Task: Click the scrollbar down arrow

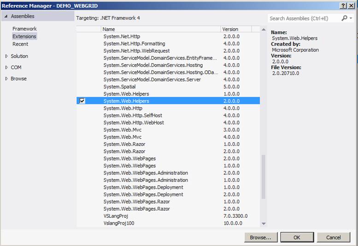Action: tap(264, 223)
